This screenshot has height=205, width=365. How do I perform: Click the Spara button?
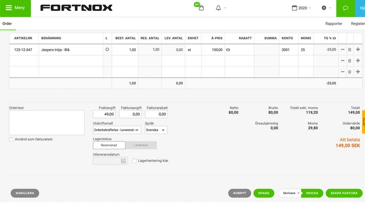[263, 193]
